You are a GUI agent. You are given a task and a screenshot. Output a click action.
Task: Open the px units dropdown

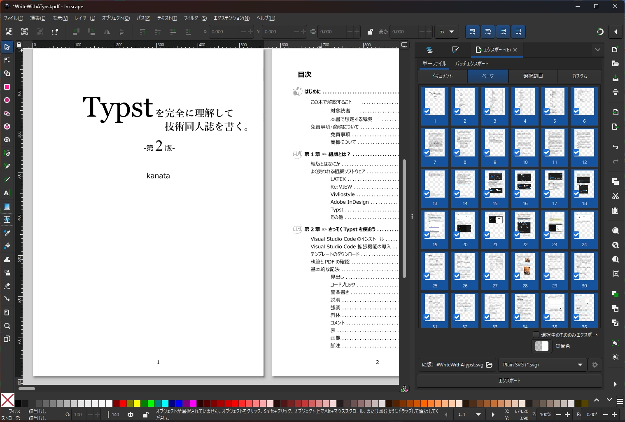tap(447, 32)
